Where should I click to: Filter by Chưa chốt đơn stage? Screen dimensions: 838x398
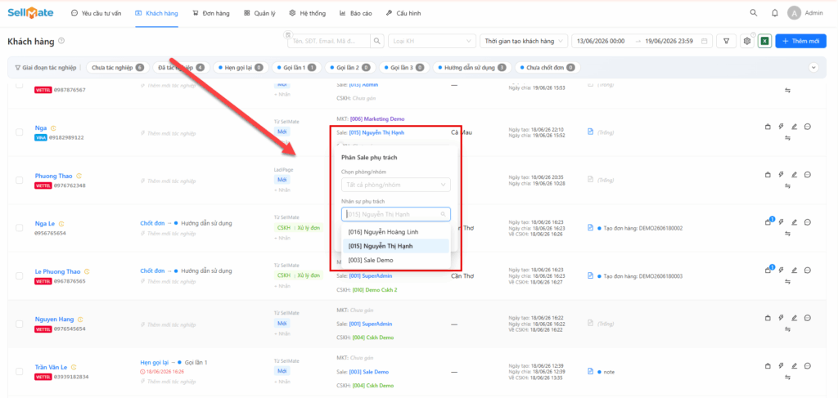coord(547,68)
